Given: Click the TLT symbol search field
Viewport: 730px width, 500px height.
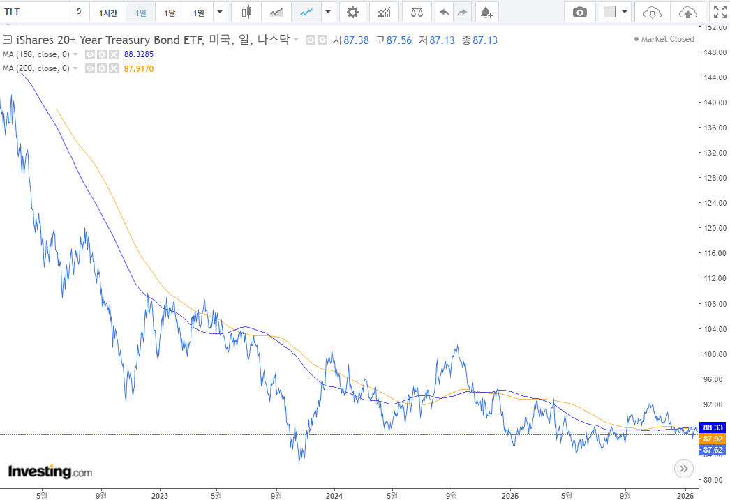Looking at the screenshot, I should coord(34,12).
